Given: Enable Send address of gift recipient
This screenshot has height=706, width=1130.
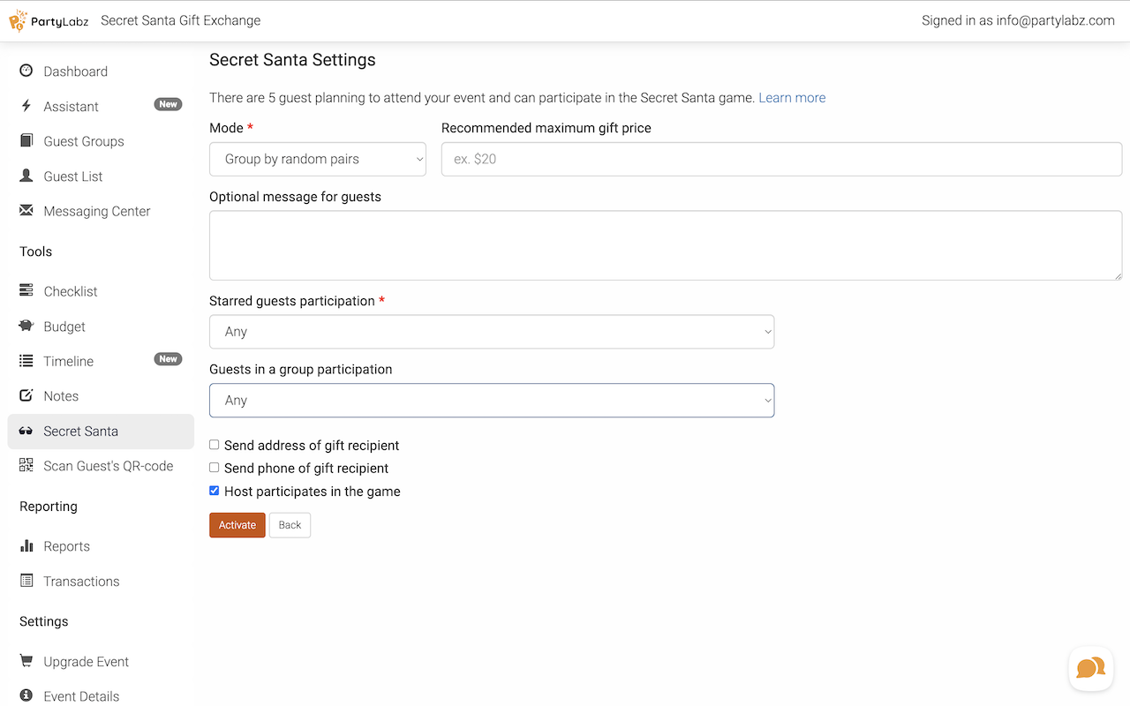Looking at the screenshot, I should [215, 445].
